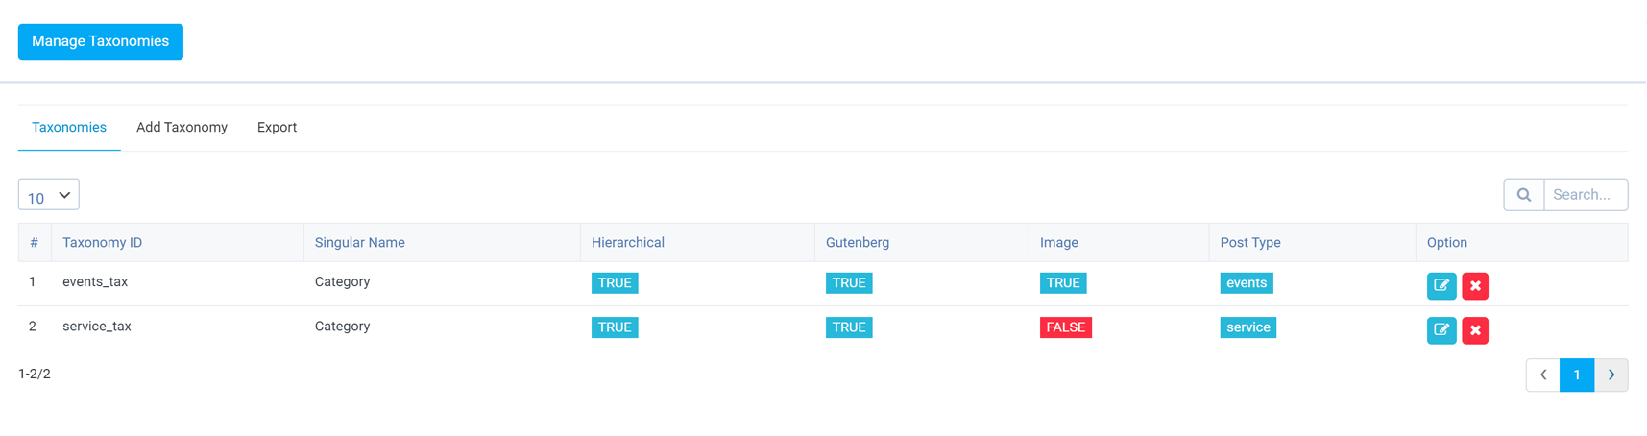Screen dimensions: 1647x436
Task: Sort by Hierarchical column header
Action: (628, 242)
